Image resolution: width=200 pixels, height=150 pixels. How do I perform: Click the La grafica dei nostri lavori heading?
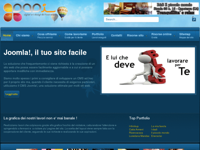pos(40,118)
